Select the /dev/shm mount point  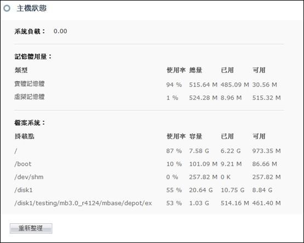(x=29, y=177)
